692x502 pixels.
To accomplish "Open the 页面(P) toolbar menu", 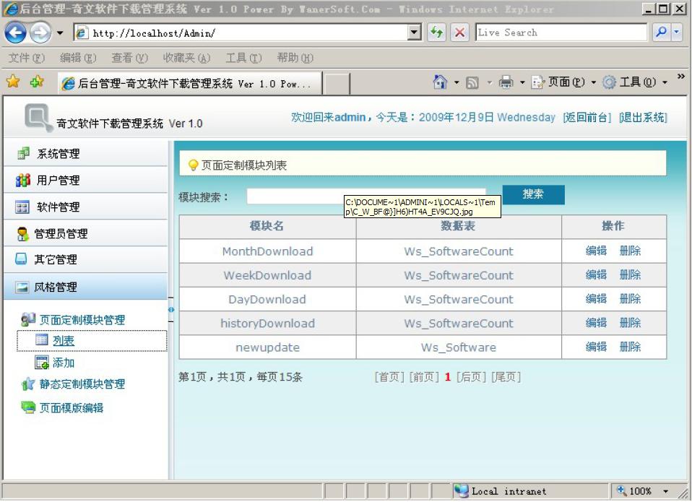I will tap(563, 82).
